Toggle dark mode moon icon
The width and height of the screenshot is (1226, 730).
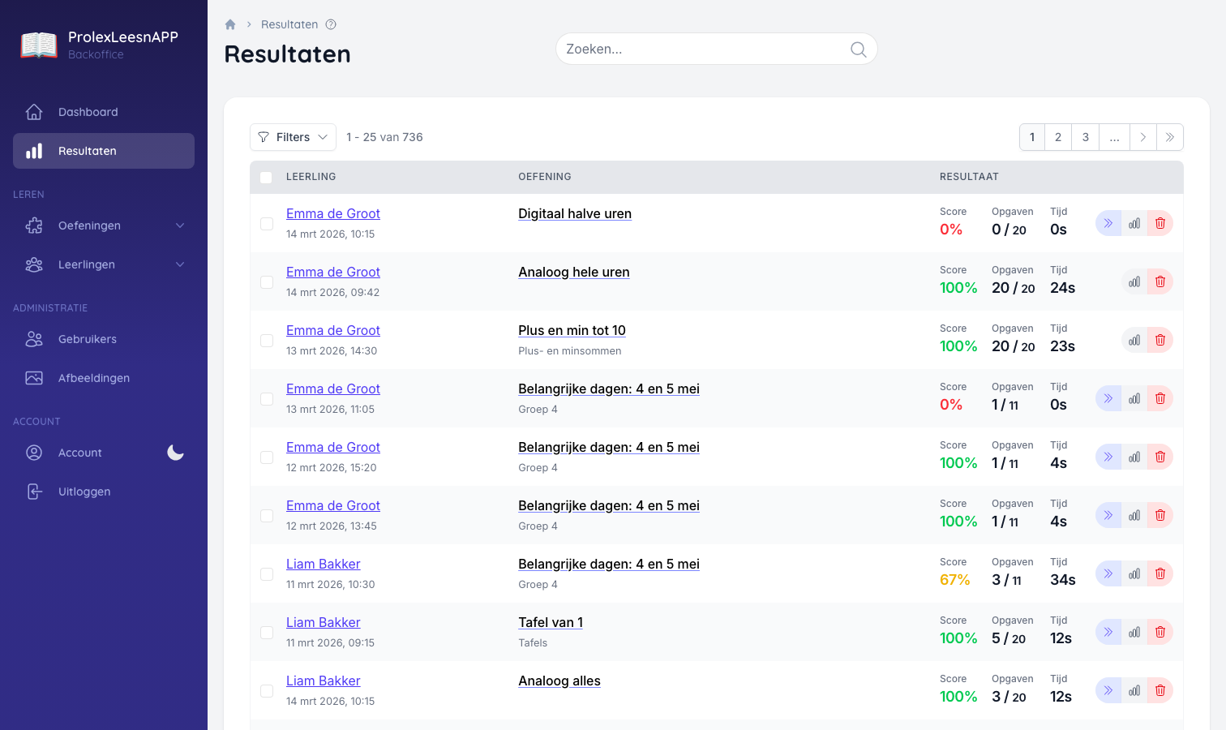175,453
